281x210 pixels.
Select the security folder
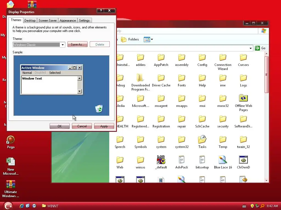click(223, 122)
